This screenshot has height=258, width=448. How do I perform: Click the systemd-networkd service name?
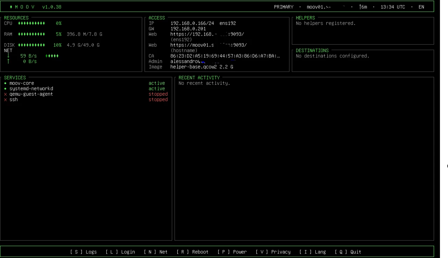31,89
